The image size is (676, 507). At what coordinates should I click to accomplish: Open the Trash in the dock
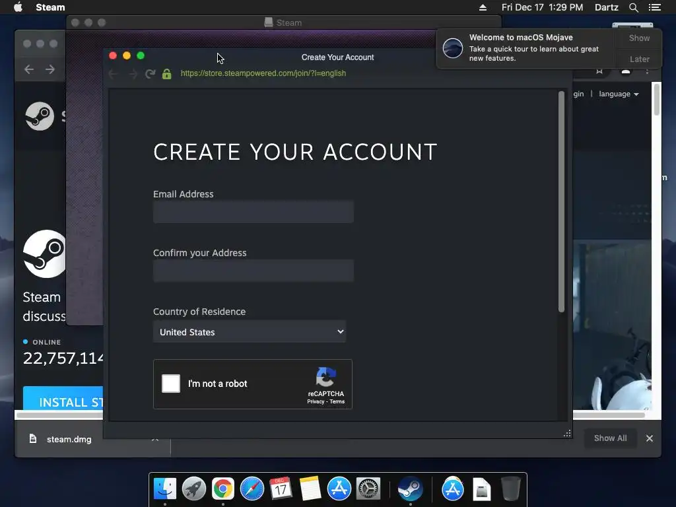[510, 489]
